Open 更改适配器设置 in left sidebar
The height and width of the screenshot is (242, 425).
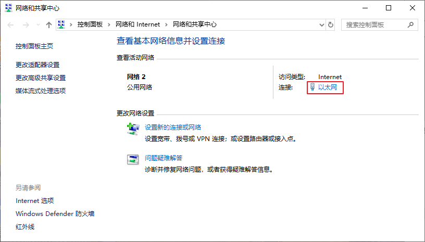pyautogui.click(x=37, y=65)
